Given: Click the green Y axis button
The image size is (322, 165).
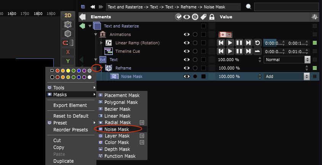Looking at the screenshot, I should [68, 61].
